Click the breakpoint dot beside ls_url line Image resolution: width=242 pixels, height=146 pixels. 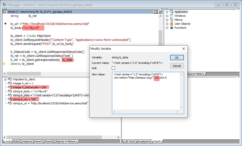click(x=5, y=24)
